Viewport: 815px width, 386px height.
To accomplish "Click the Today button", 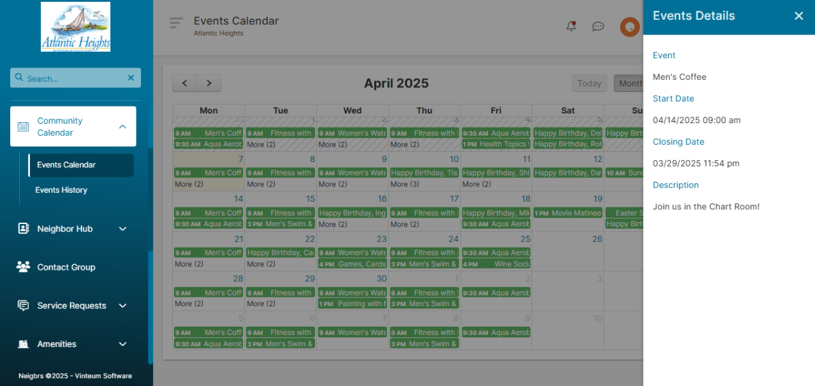I will point(589,84).
